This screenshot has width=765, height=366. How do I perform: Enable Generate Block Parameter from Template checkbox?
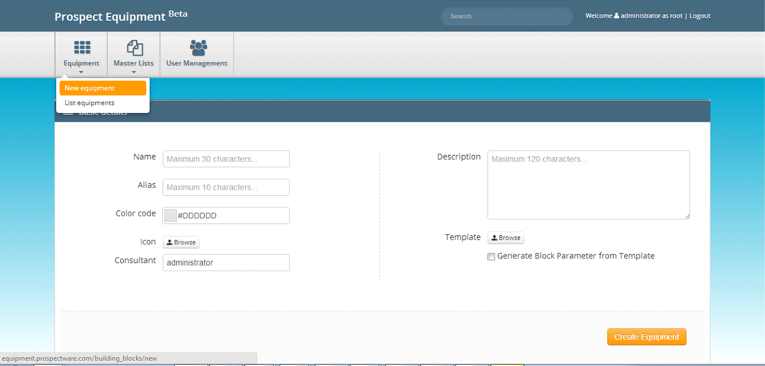pyautogui.click(x=491, y=257)
